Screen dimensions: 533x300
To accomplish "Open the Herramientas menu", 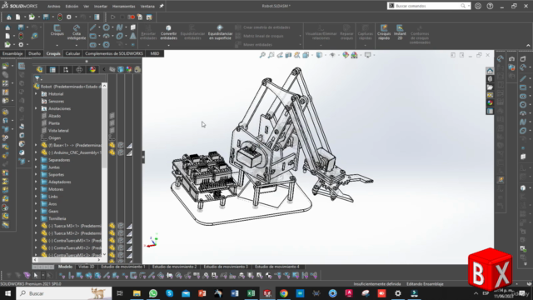I will click(124, 6).
